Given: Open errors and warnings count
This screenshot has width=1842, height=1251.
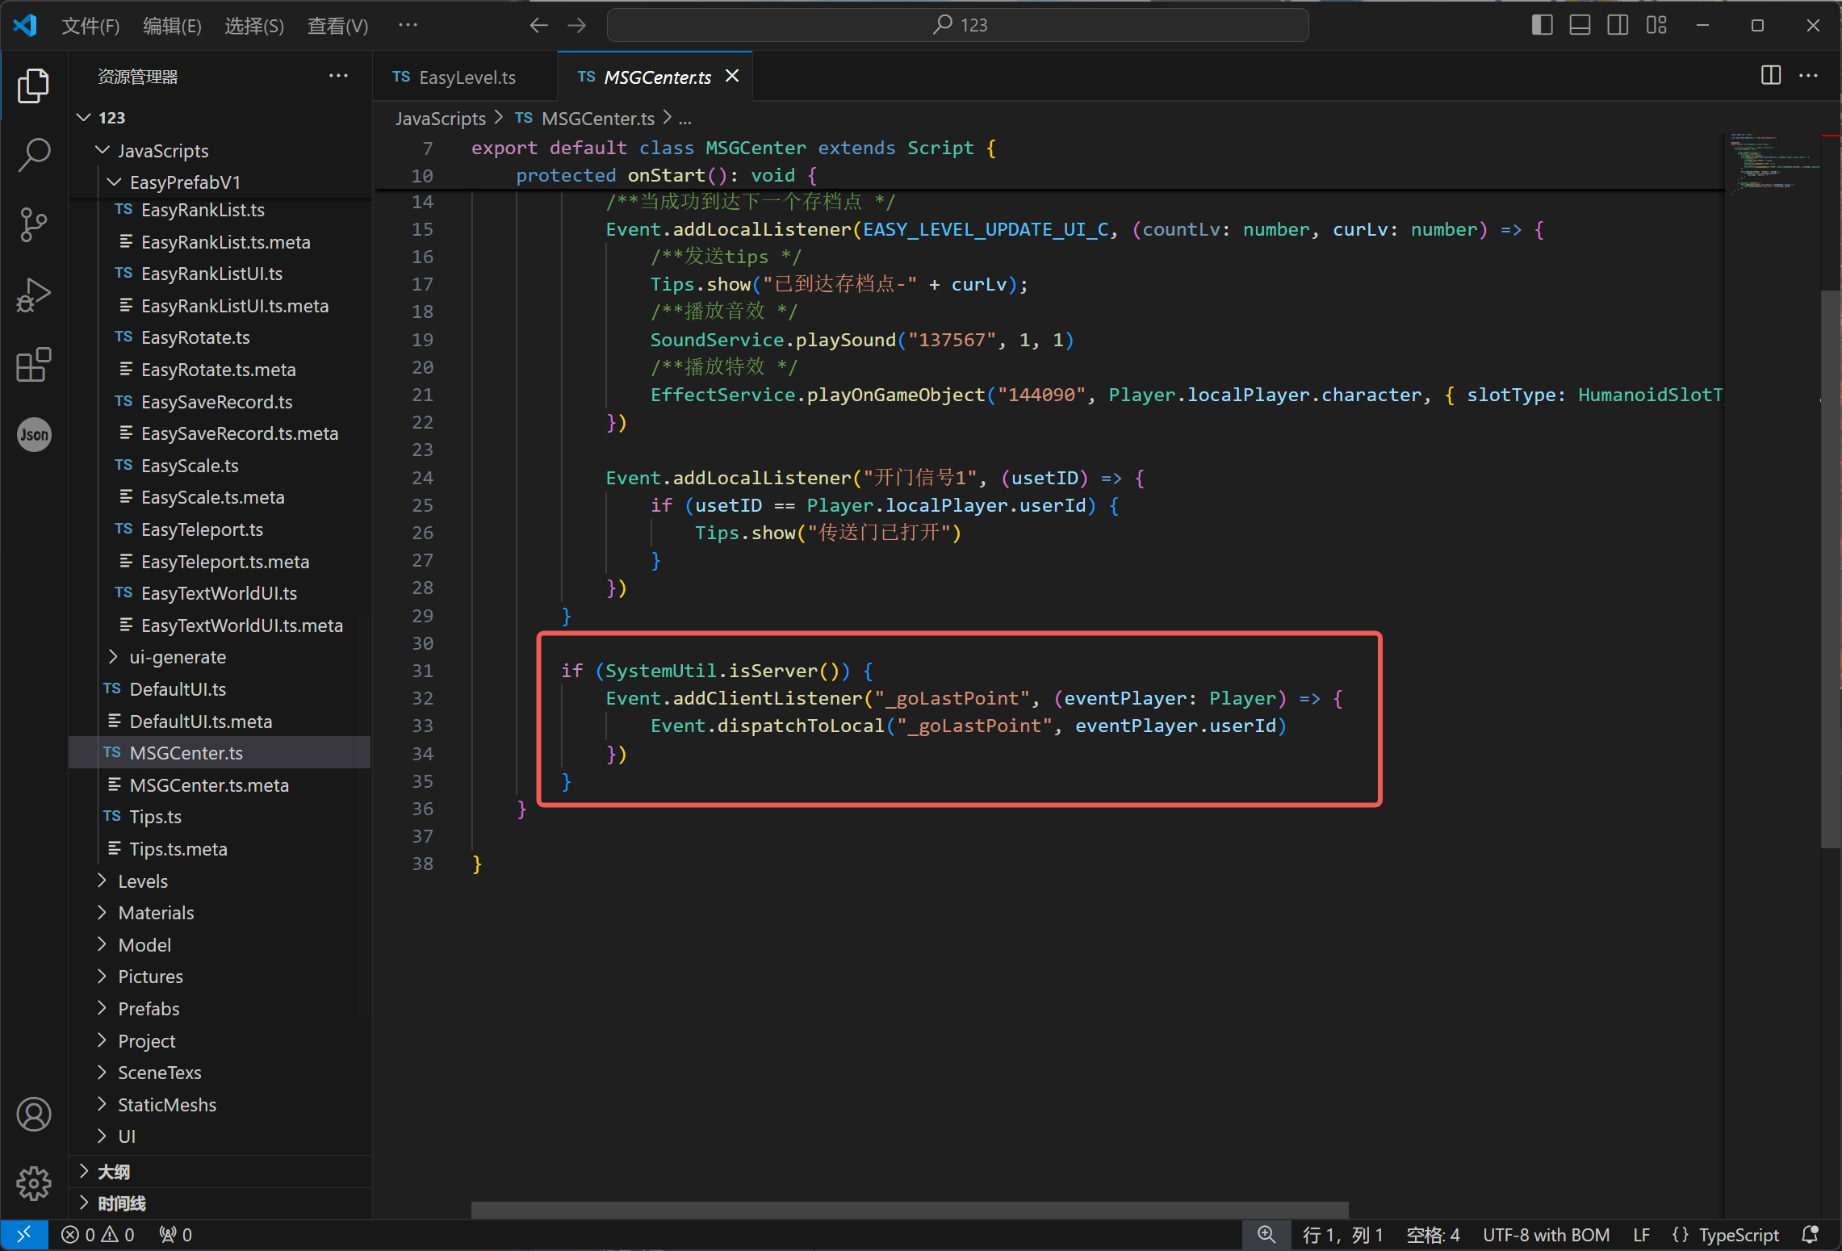Looking at the screenshot, I should (x=98, y=1235).
